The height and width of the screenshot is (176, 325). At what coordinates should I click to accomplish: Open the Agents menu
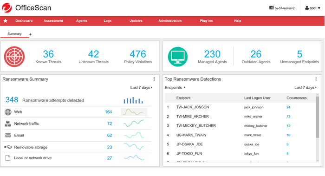click(81, 21)
